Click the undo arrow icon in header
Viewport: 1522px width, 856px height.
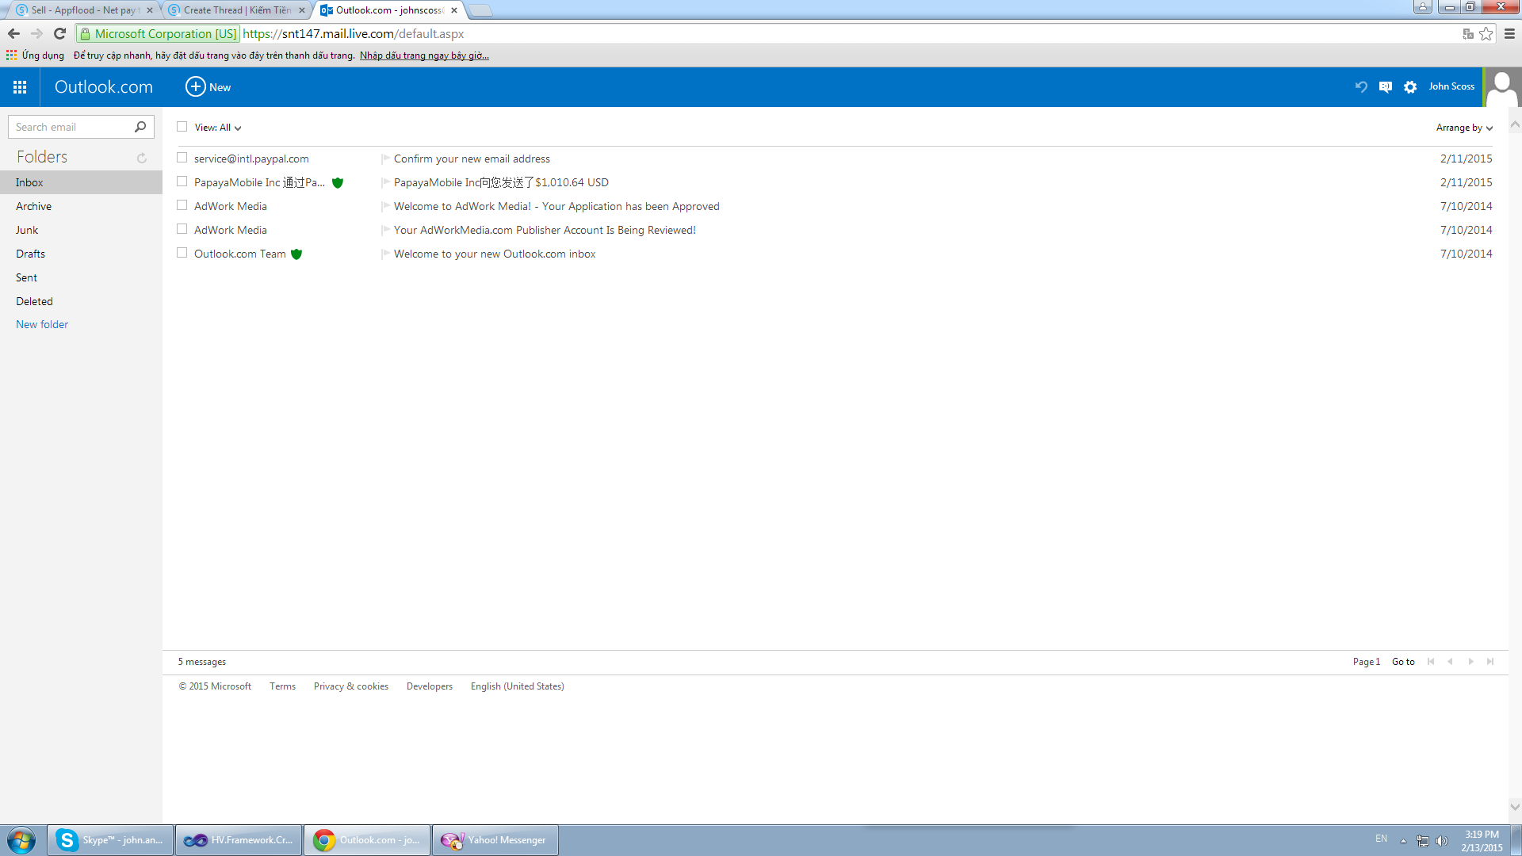pyautogui.click(x=1361, y=87)
